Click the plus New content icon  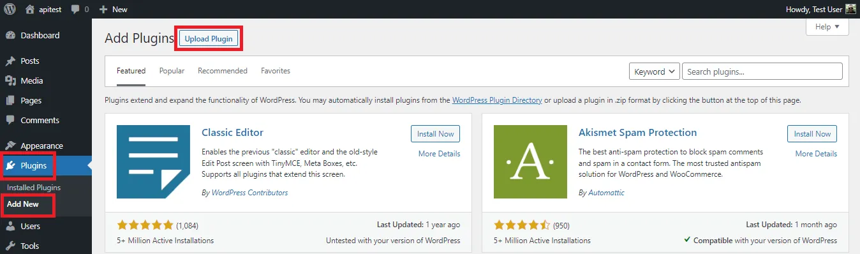coord(103,10)
